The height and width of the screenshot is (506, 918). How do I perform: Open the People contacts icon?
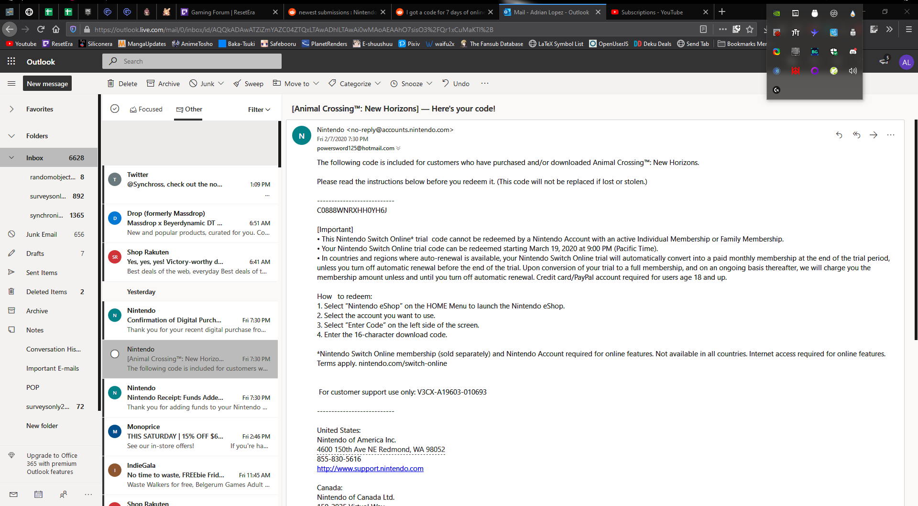click(63, 495)
